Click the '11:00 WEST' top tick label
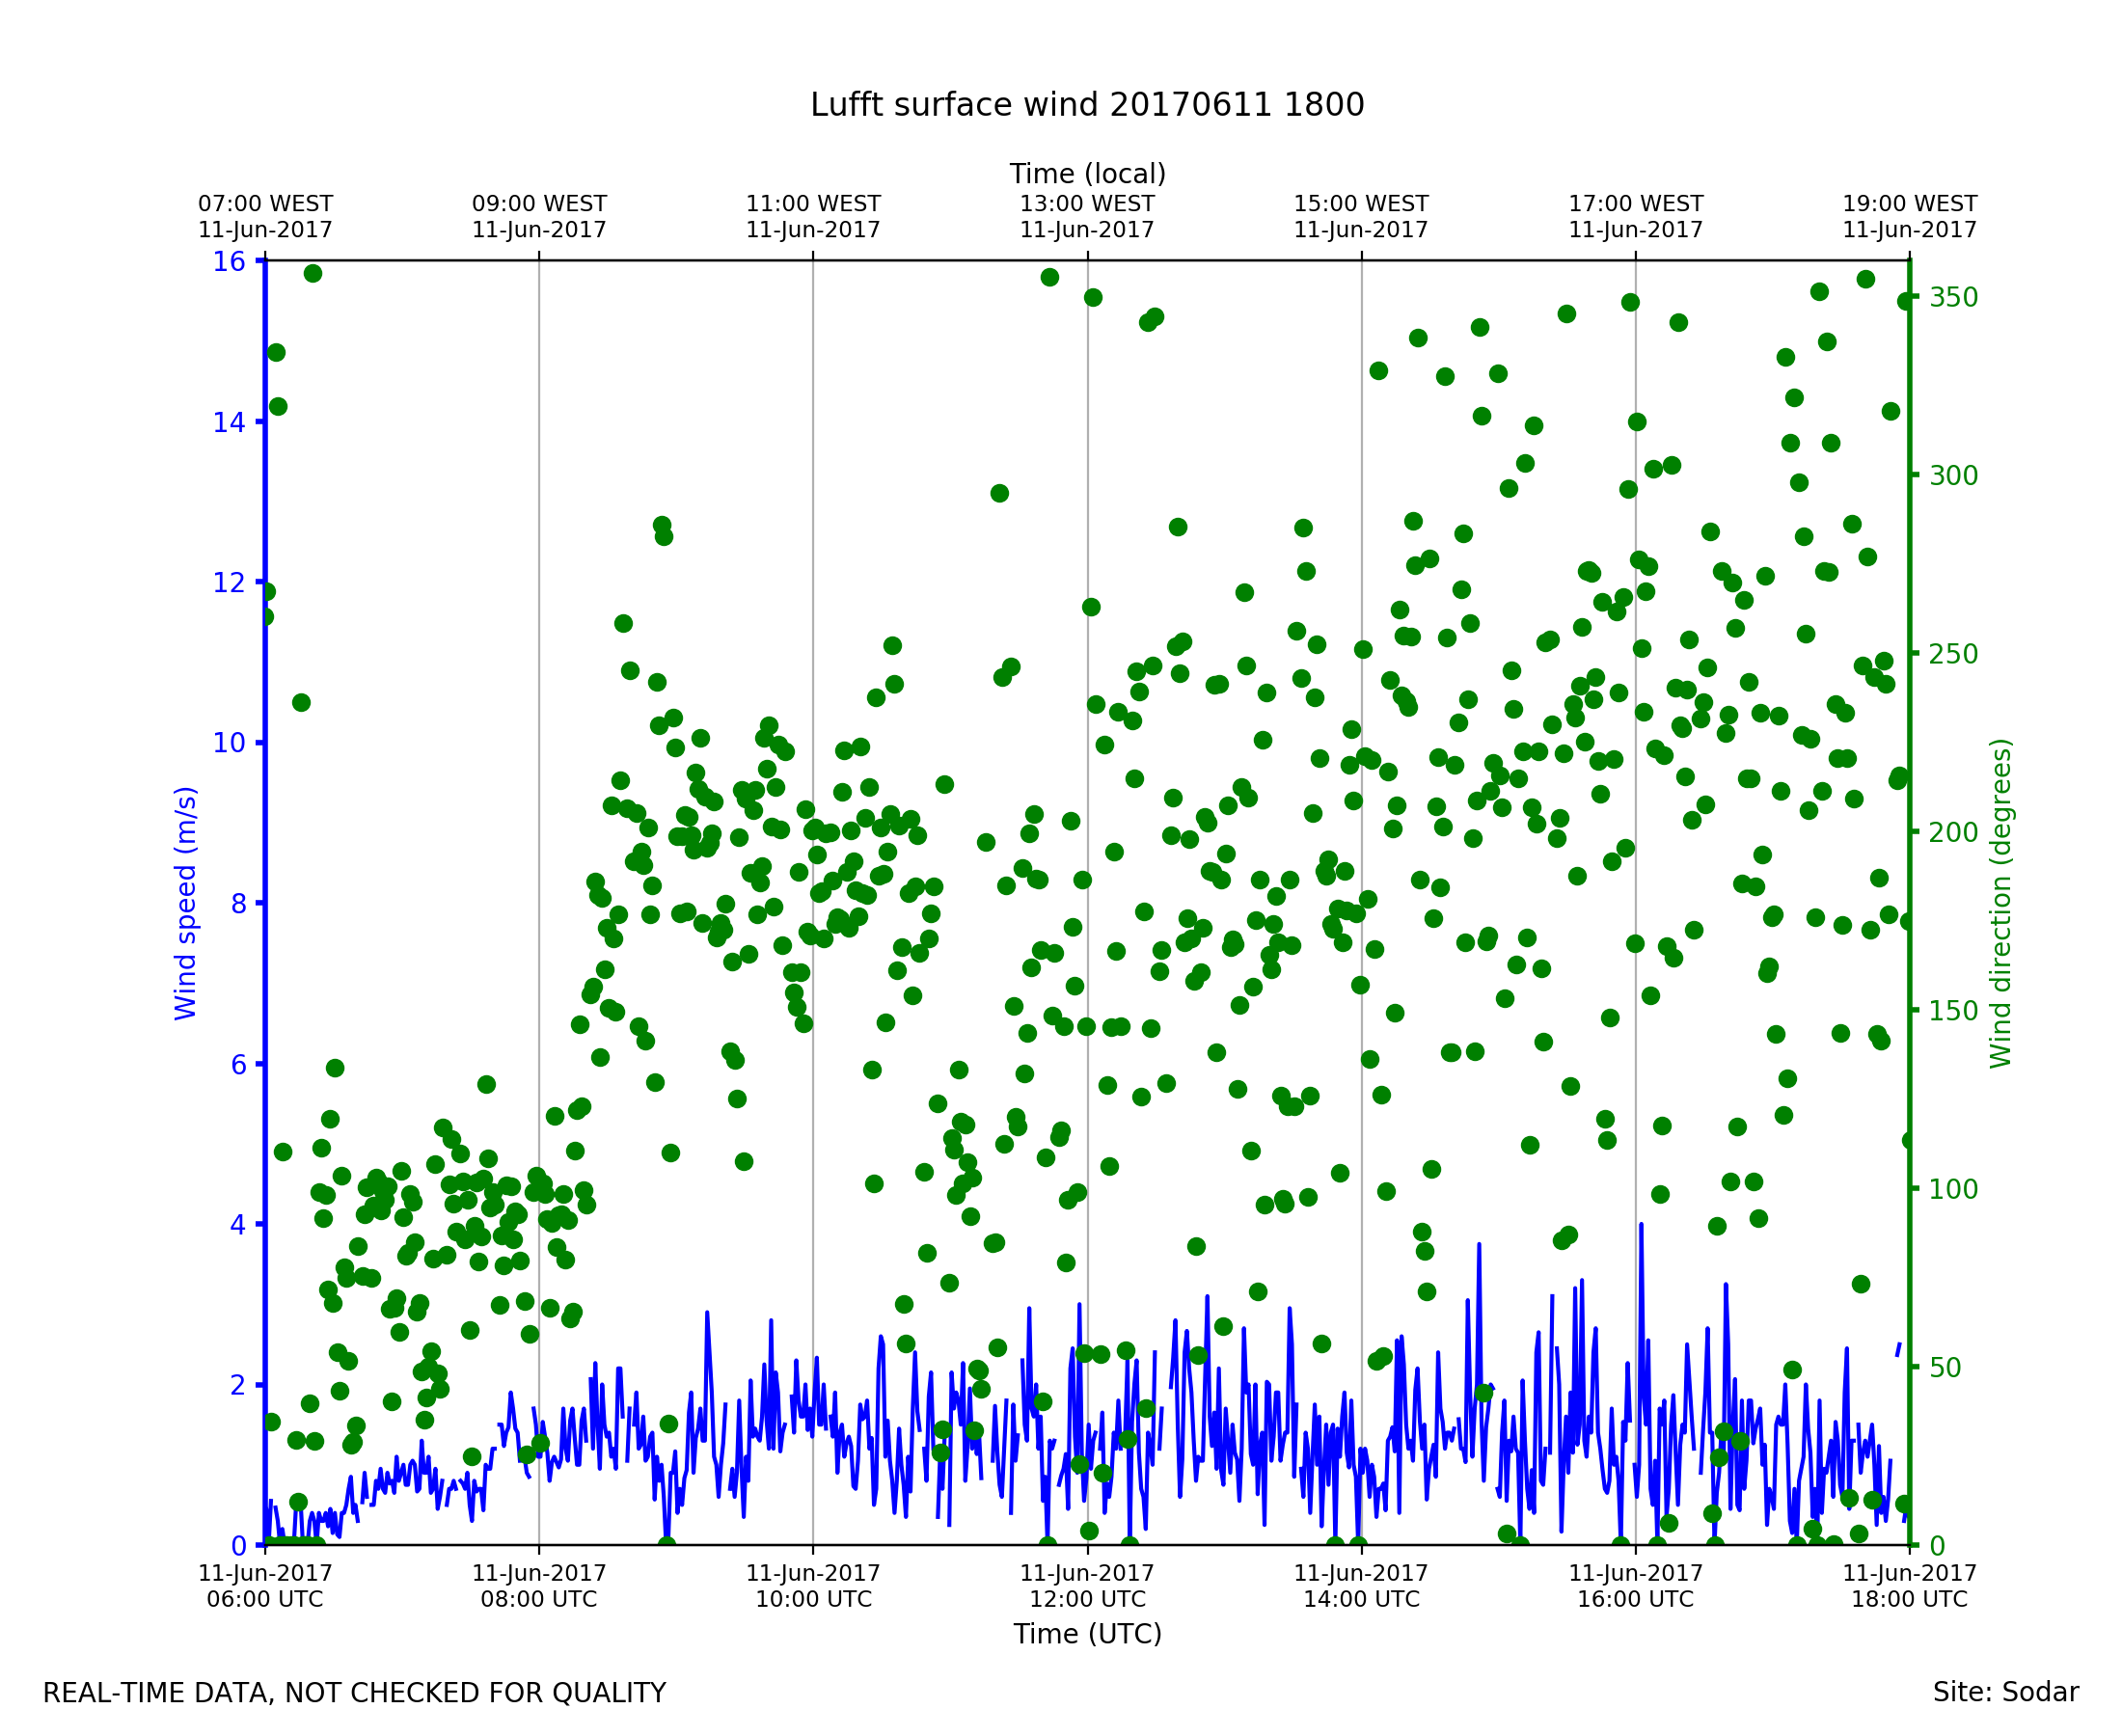Image resolution: width=2122 pixels, height=1736 pixels. click(813, 204)
